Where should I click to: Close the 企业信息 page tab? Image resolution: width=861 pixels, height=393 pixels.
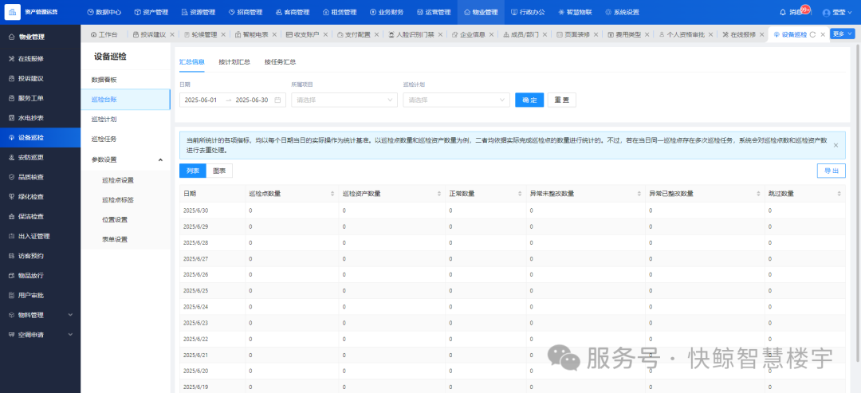[491, 34]
